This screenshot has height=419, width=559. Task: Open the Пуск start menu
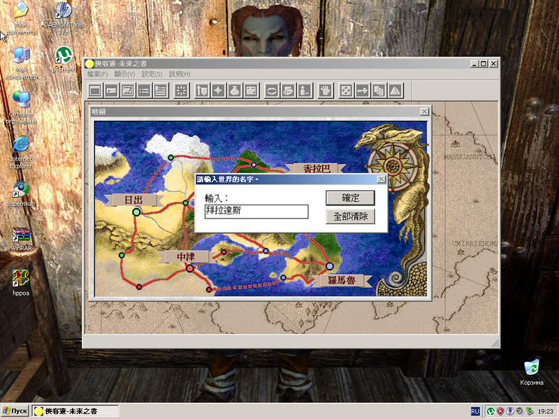tap(15, 411)
